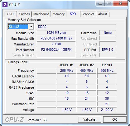Click the G.Skill manufacturer value

click(56, 44)
